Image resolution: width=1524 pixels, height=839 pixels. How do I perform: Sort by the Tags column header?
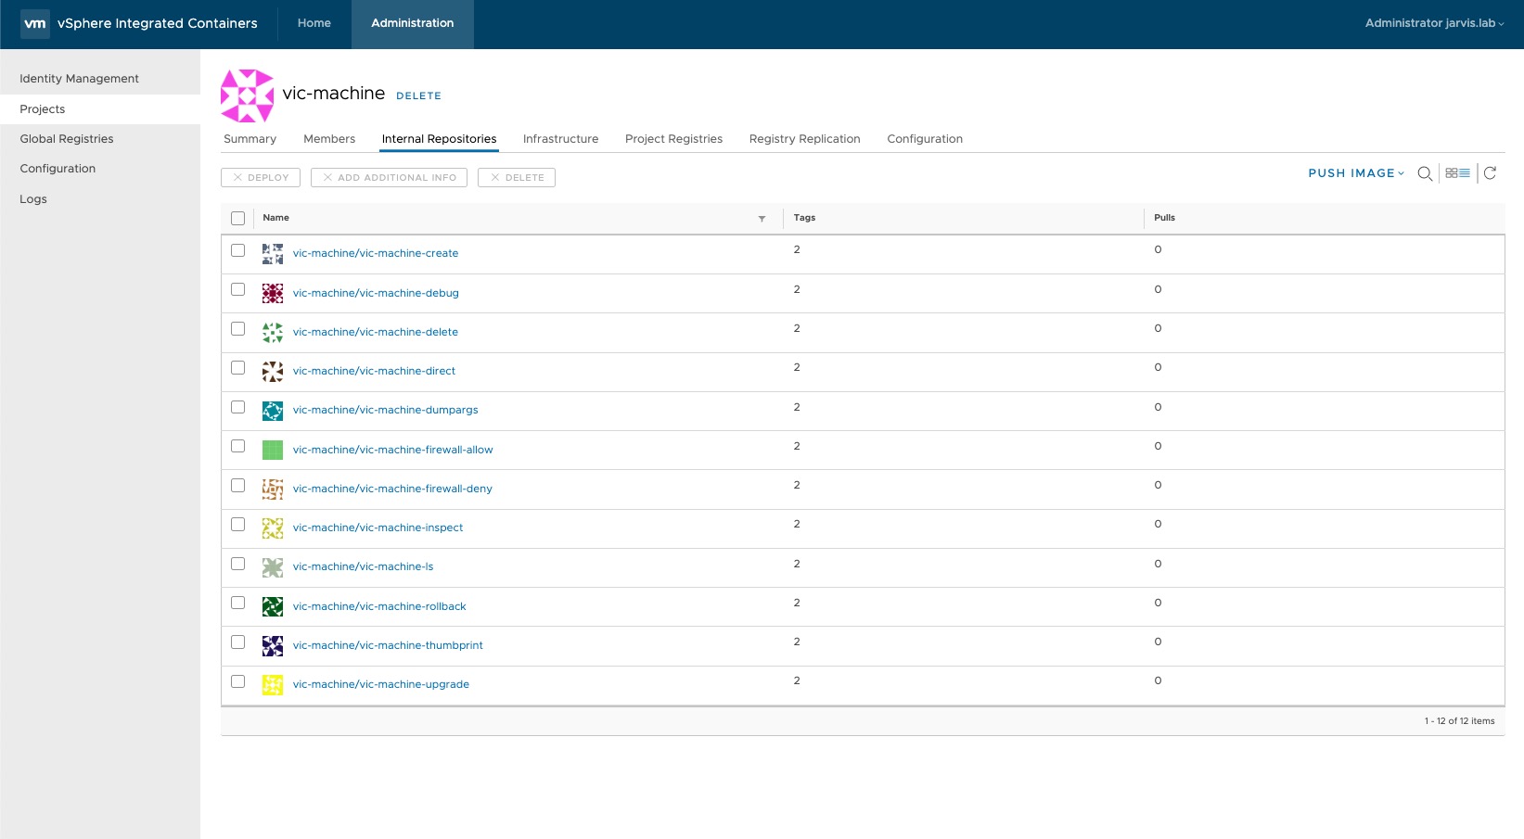pyautogui.click(x=804, y=218)
